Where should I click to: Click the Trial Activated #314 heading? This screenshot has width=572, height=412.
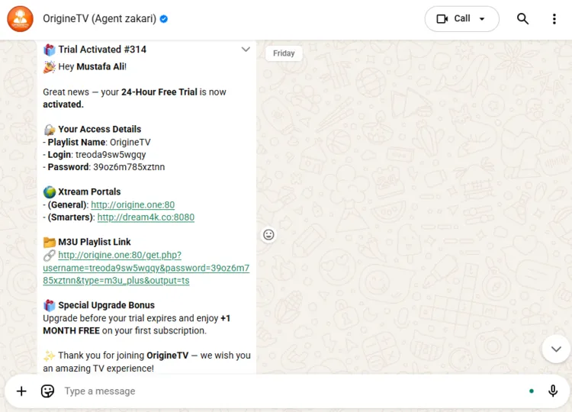[x=102, y=50]
